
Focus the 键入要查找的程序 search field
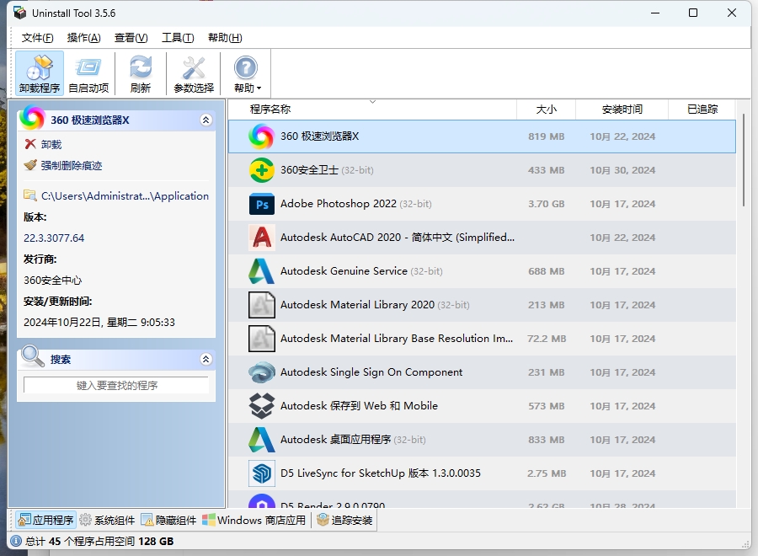click(x=116, y=385)
